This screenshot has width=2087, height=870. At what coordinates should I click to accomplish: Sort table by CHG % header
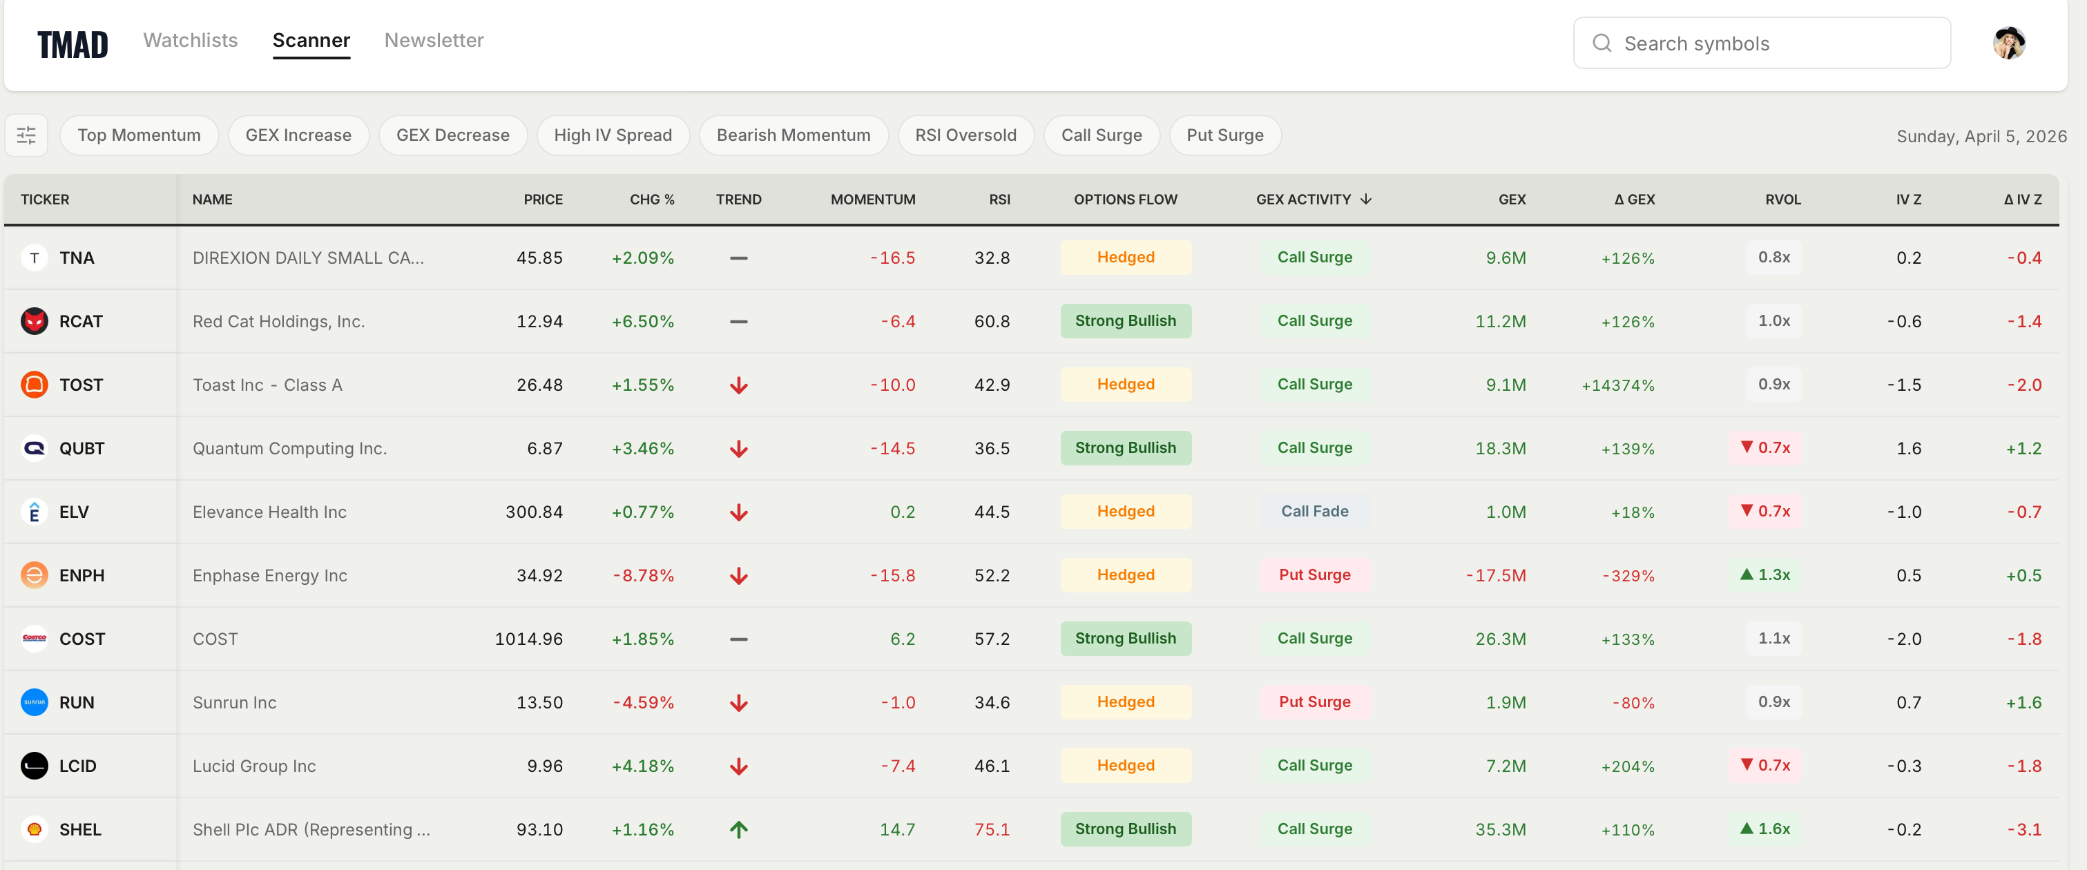tap(651, 200)
